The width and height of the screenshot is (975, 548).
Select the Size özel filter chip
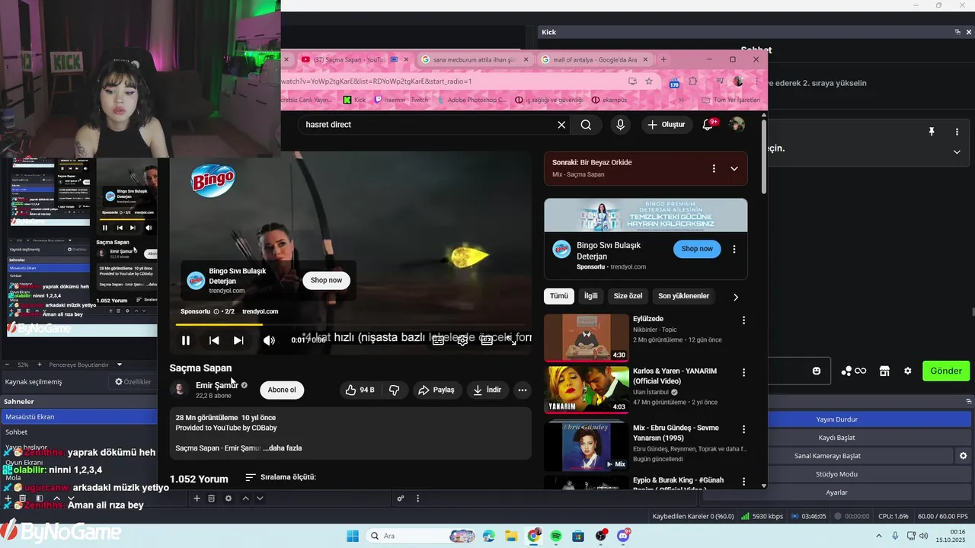click(x=628, y=296)
